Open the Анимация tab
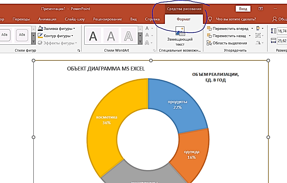This screenshot has height=183, width=287. coord(47,19)
